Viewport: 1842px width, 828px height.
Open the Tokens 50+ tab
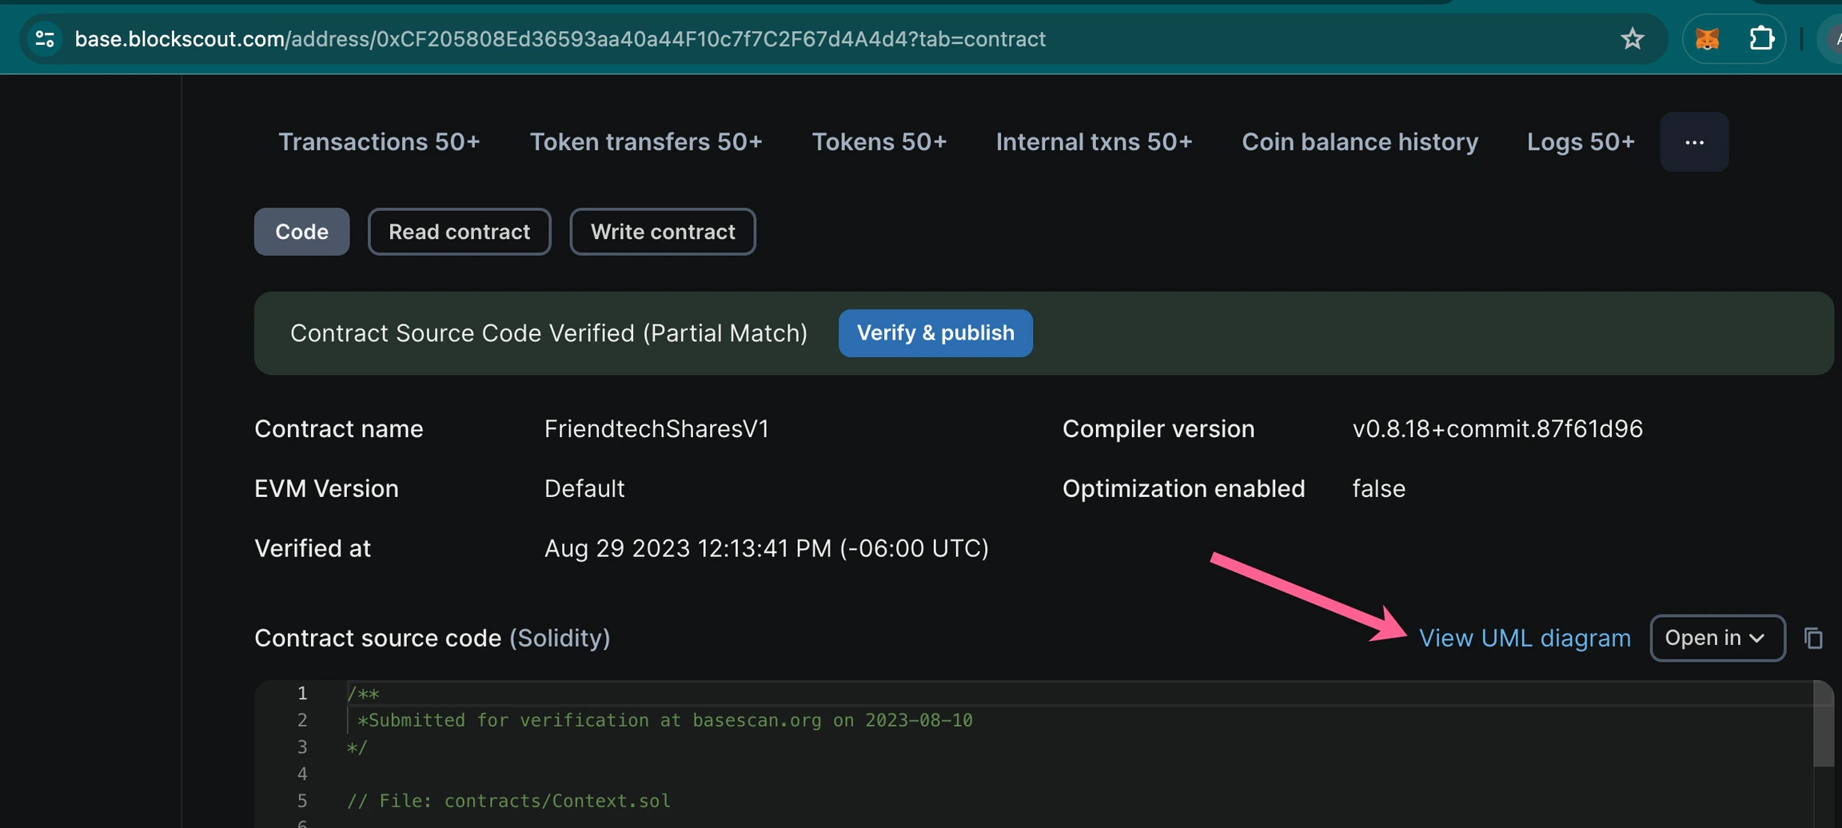point(879,141)
